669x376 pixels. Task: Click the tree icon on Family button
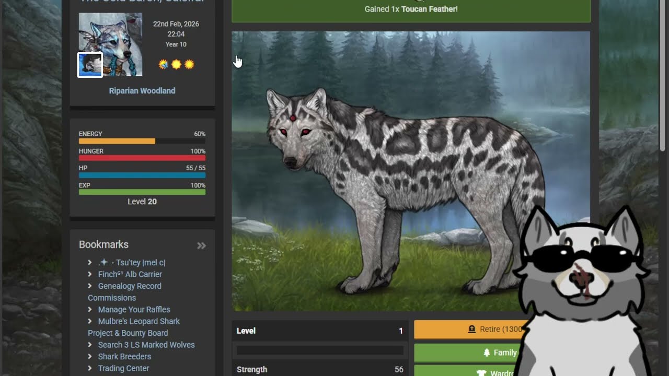[487, 352]
